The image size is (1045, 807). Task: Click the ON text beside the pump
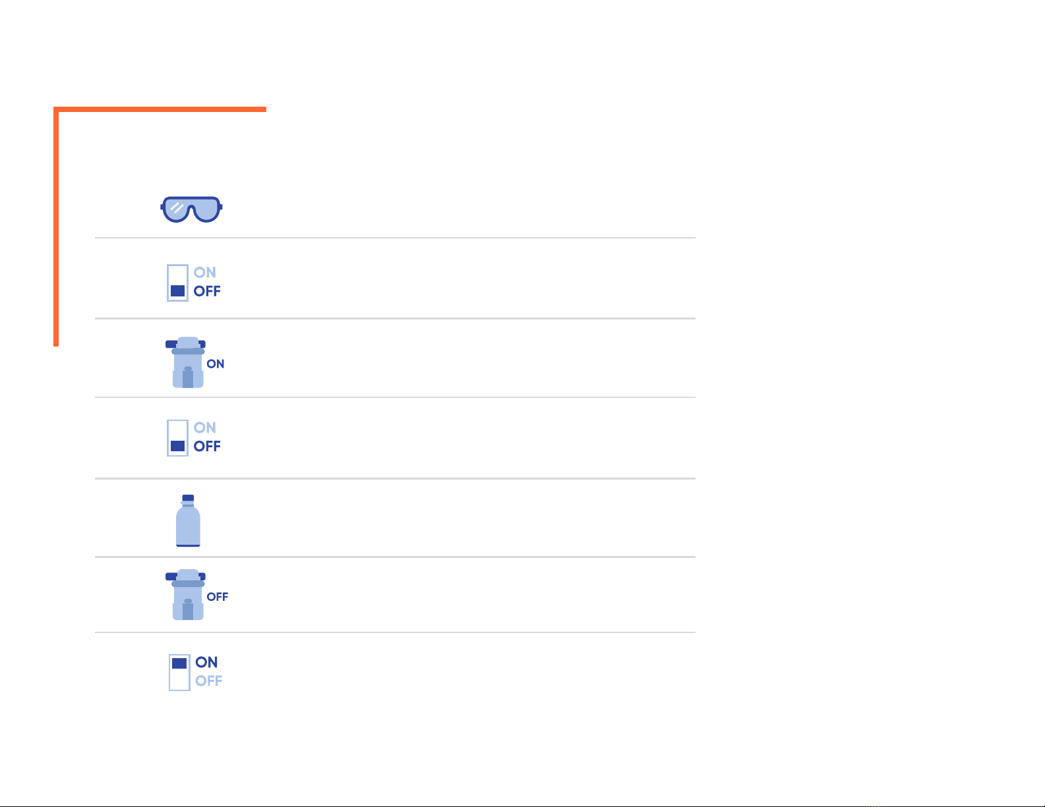[x=216, y=364]
